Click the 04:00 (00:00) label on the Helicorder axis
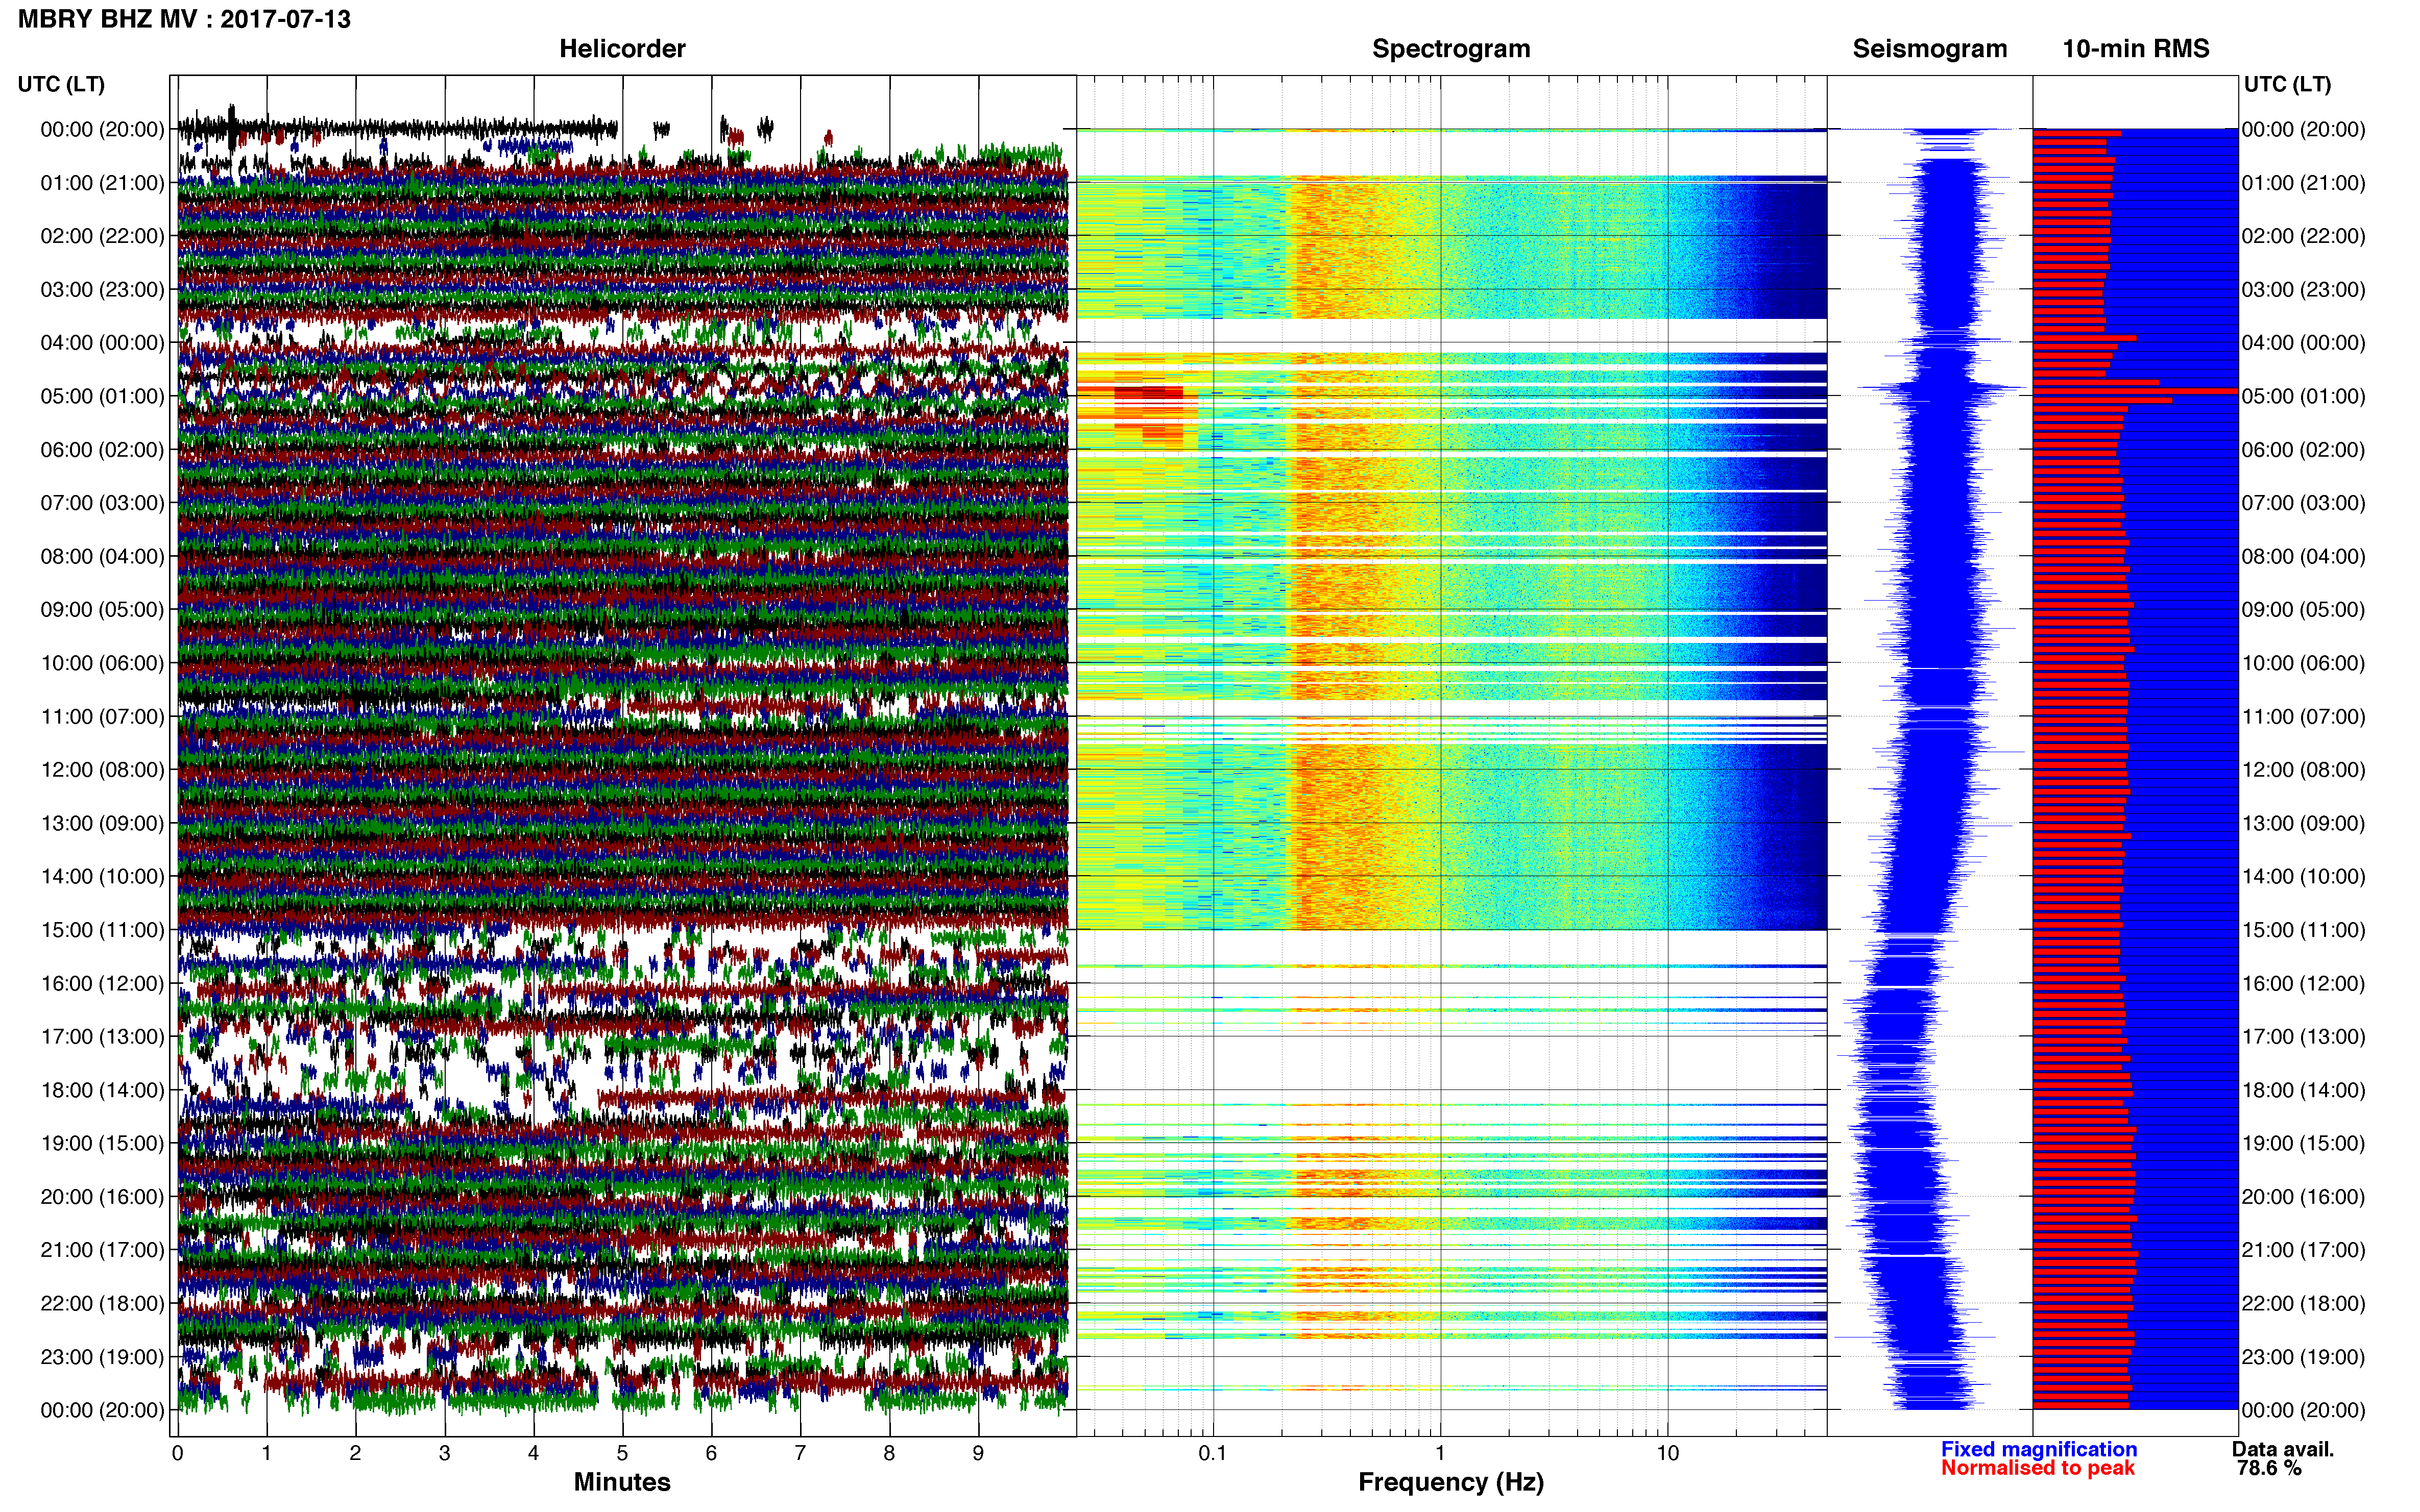 point(102,343)
